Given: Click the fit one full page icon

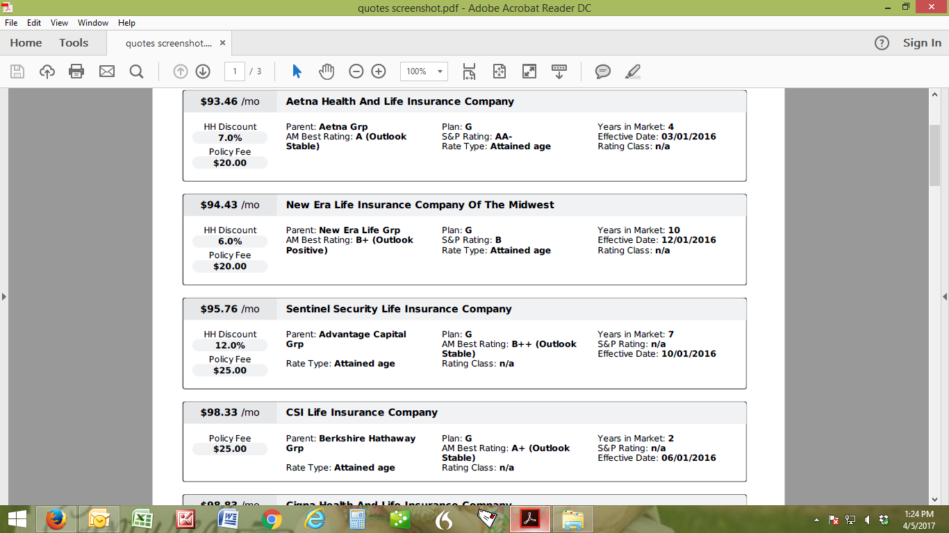Looking at the screenshot, I should point(499,71).
